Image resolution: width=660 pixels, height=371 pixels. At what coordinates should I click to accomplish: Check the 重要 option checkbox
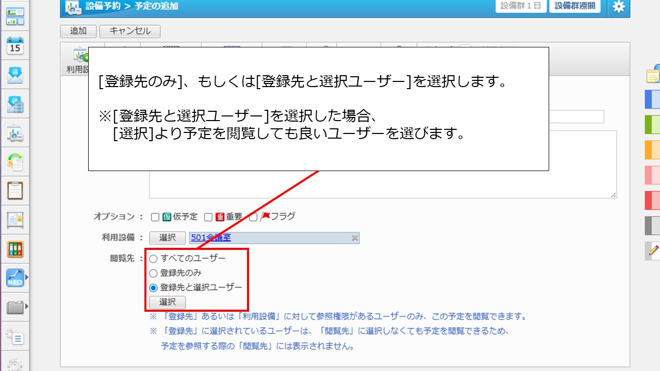pyautogui.click(x=208, y=217)
